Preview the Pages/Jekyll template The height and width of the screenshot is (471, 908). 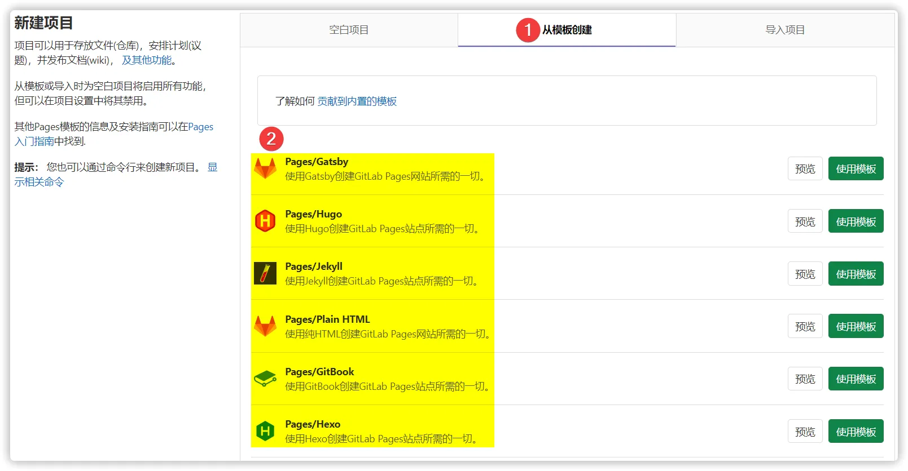point(805,274)
